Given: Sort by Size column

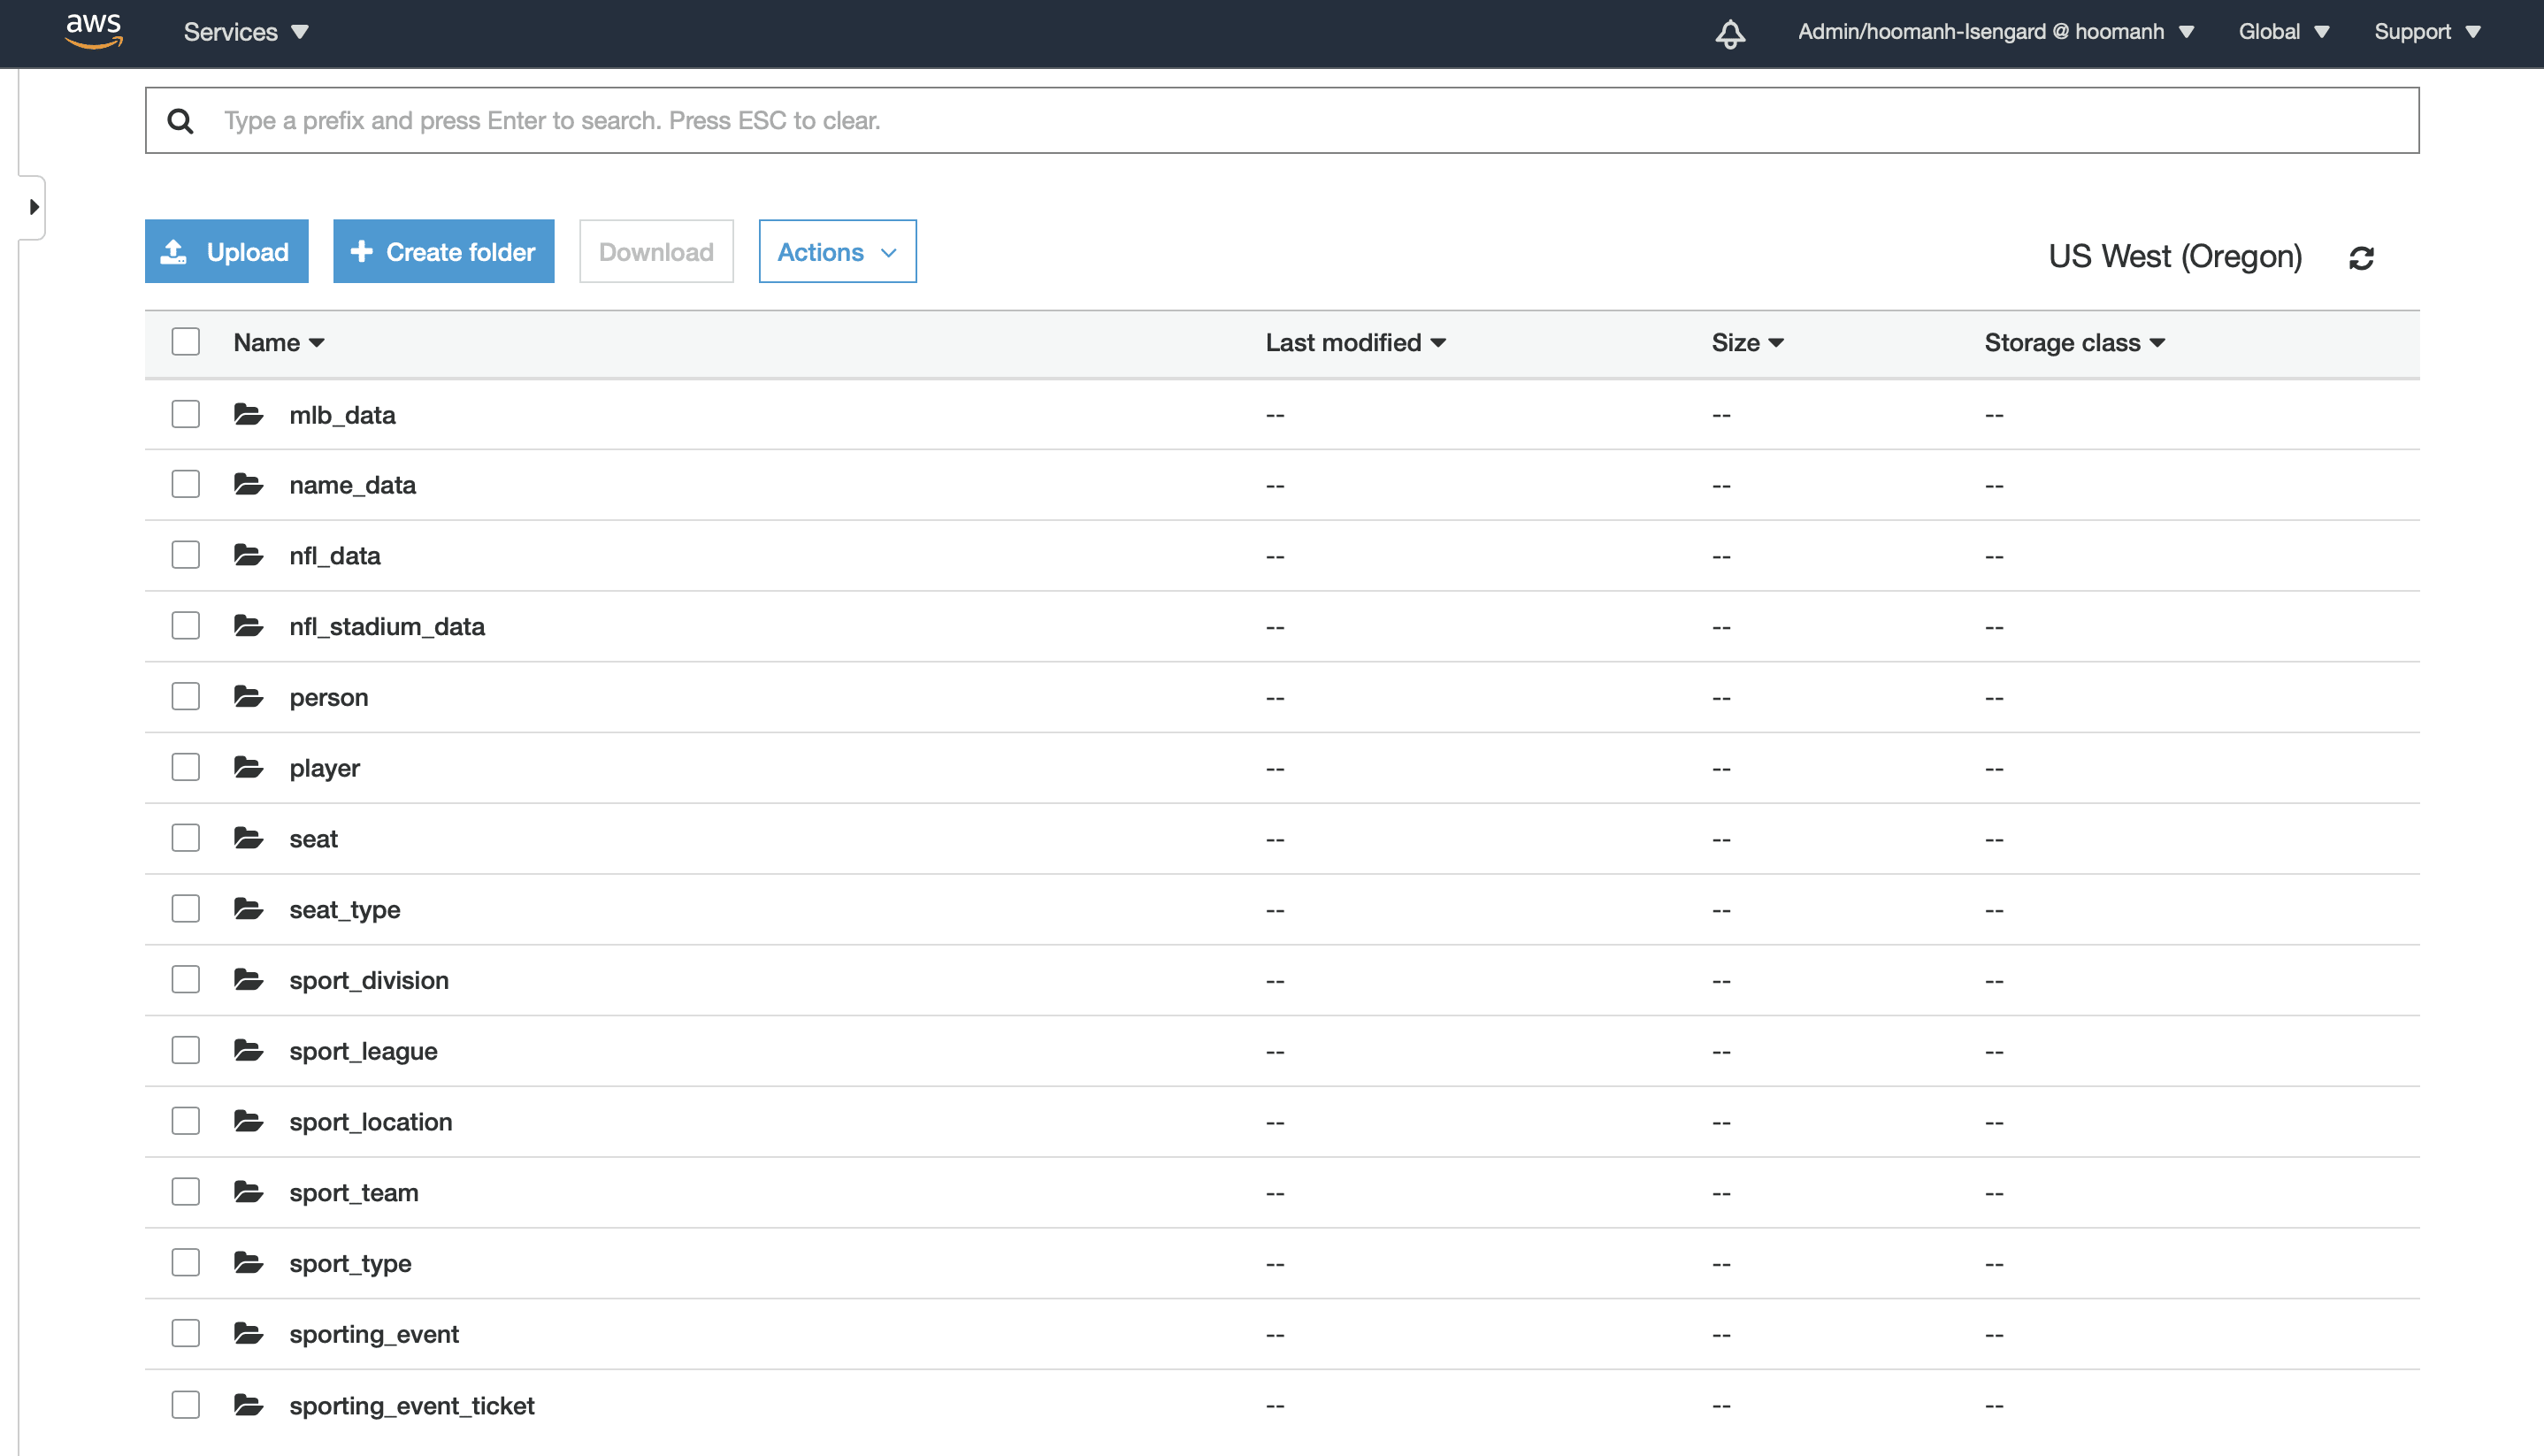Looking at the screenshot, I should point(1747,343).
